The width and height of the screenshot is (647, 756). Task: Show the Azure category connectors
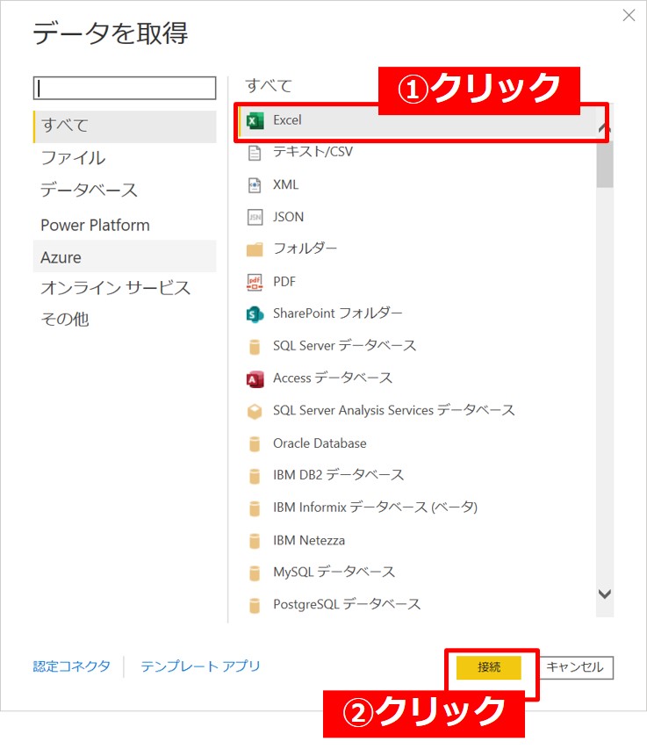61,257
